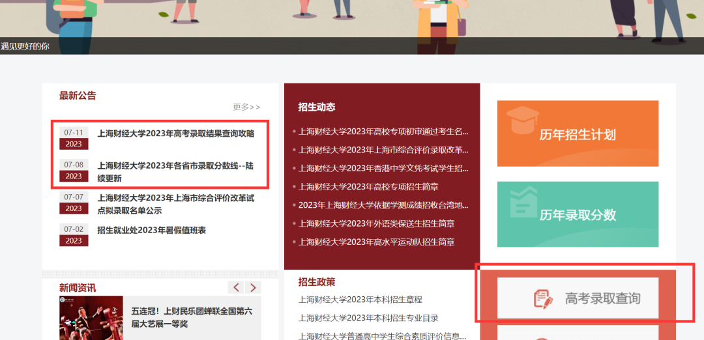Open 2023年各省市录取分数线--陆续更新 announcement
The image size is (704, 340).
pyautogui.click(x=176, y=172)
